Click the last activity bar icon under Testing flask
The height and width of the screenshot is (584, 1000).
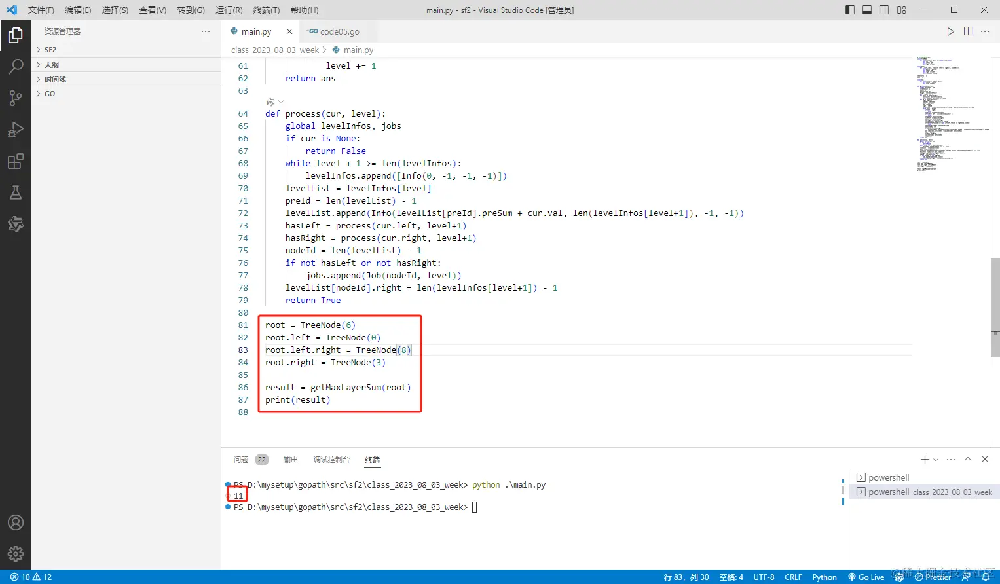(16, 224)
